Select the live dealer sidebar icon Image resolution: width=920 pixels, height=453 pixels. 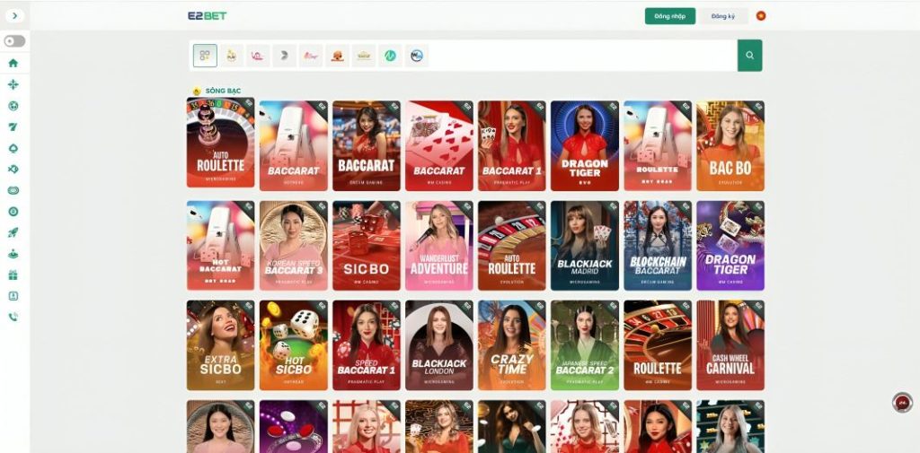click(x=13, y=254)
